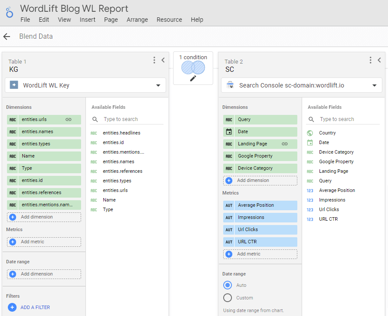Collapse Table 2 panel with chevron
Image resolution: width=388 pixels, height=316 pixels.
379,60
